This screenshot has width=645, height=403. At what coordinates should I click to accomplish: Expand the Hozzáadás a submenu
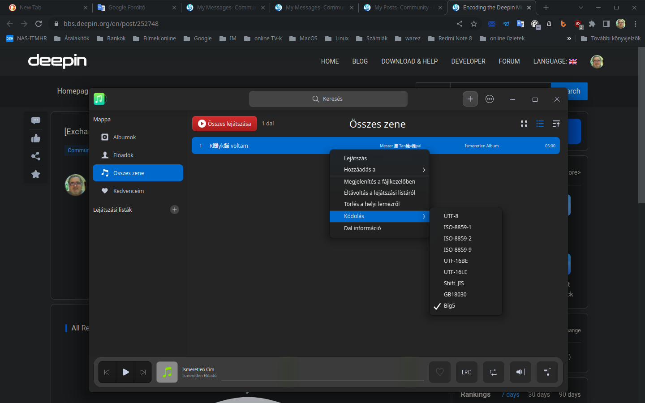(x=379, y=169)
